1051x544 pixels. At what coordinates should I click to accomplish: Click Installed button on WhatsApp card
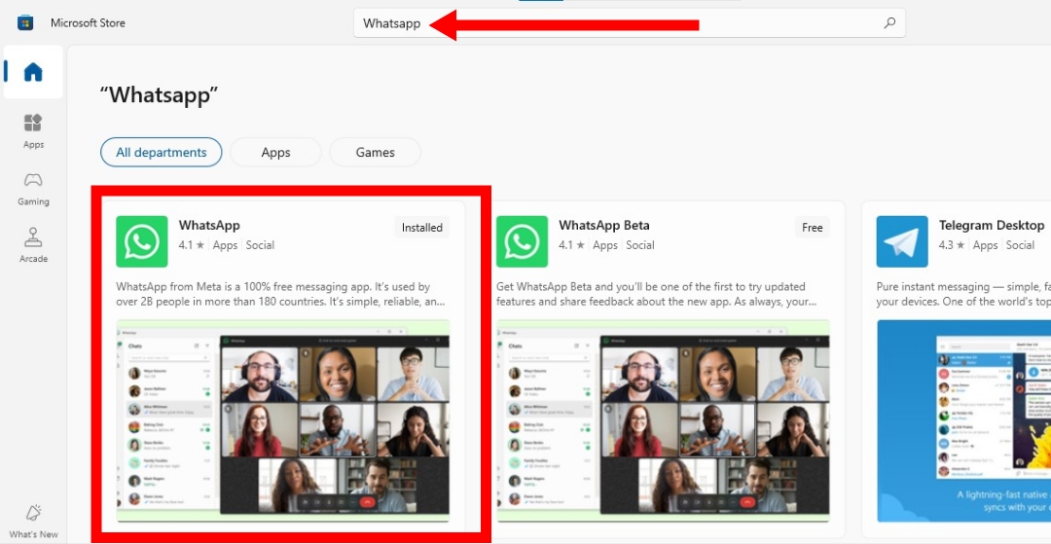point(421,228)
